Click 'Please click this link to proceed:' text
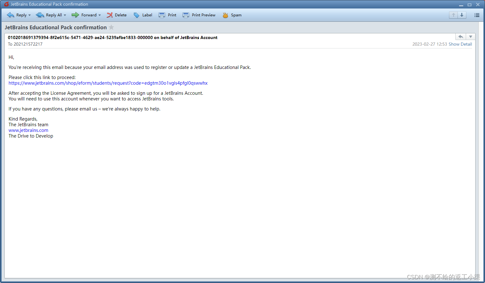Viewport: 485px width, 283px height. (42, 77)
